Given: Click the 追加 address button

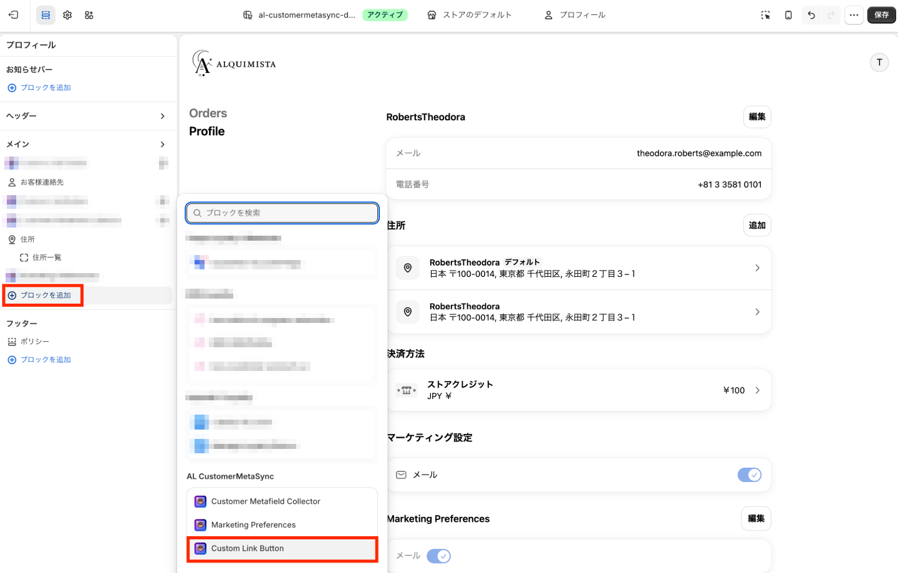Looking at the screenshot, I should pyautogui.click(x=757, y=226).
